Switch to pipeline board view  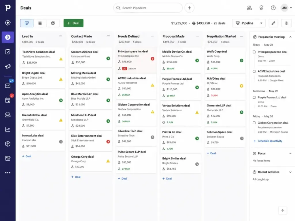click(27, 23)
